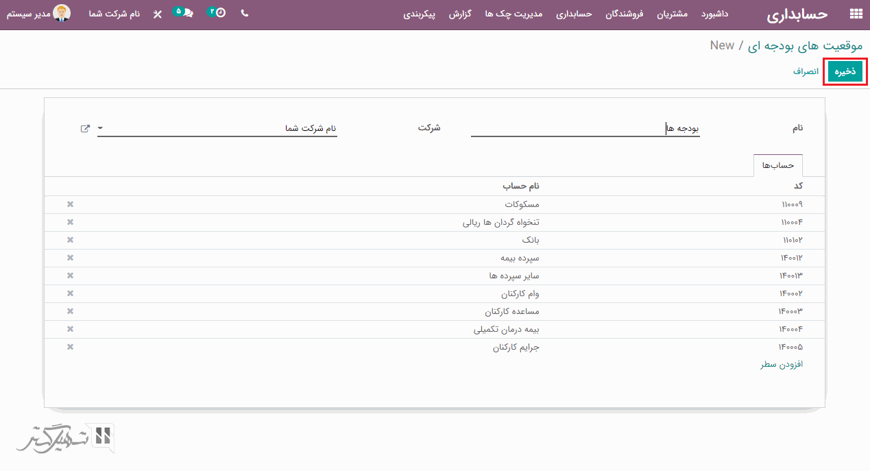Select code cell ۱۴۰۰۰۴

click(790, 329)
